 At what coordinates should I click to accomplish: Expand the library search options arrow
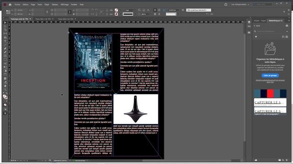287,31
